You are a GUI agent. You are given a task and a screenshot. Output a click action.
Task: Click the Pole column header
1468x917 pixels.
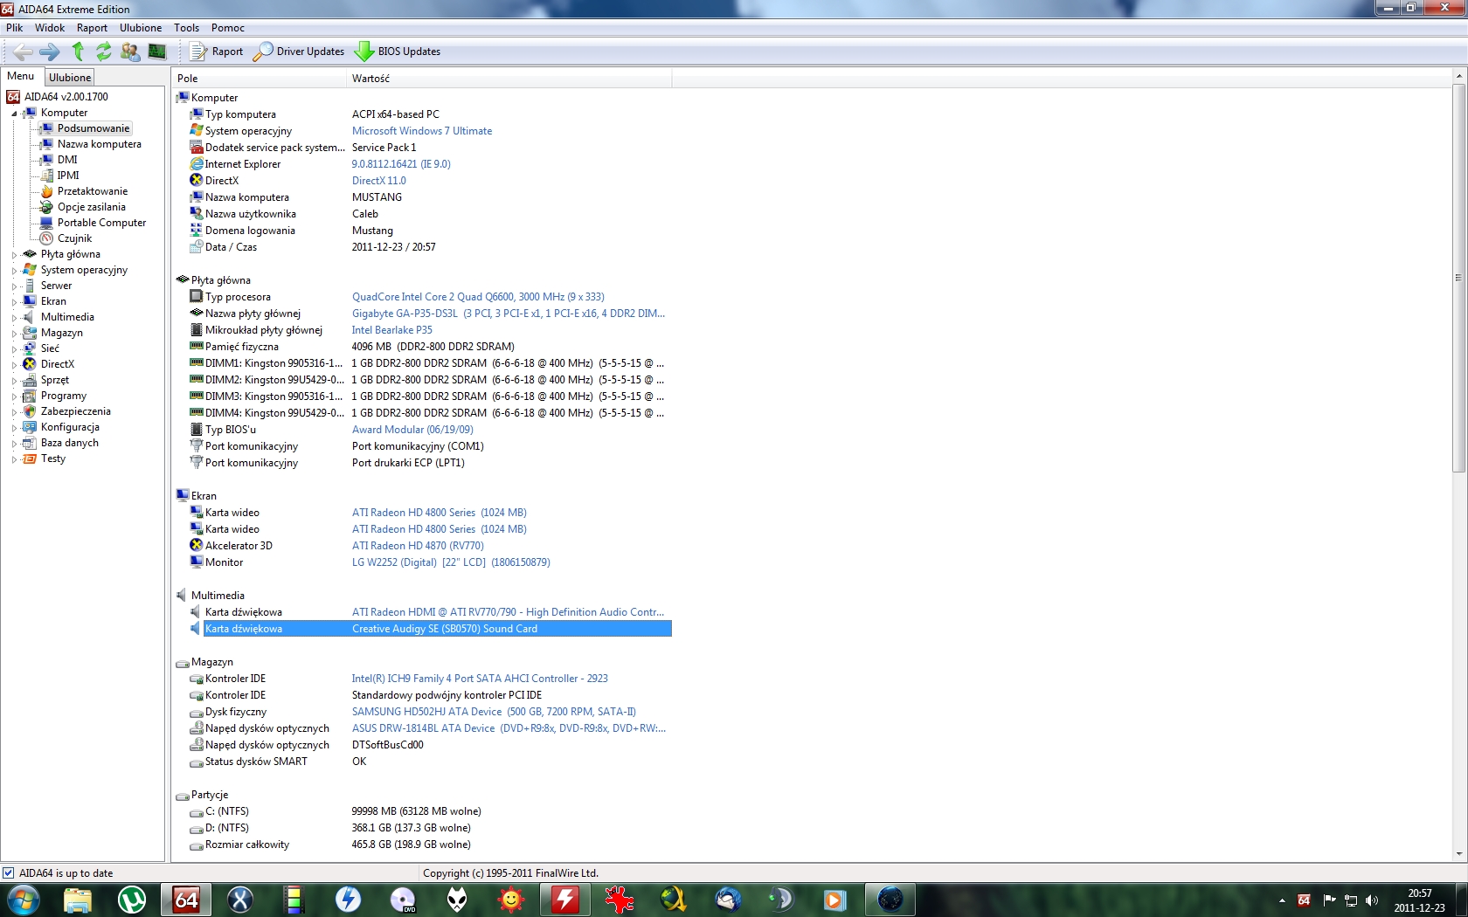259,79
